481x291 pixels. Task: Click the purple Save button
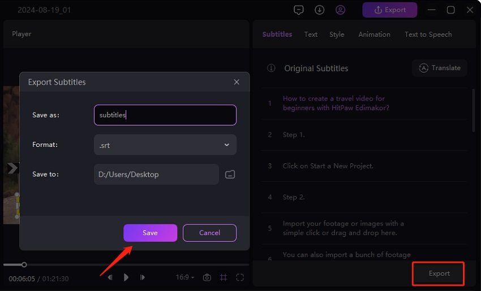pyautogui.click(x=150, y=233)
